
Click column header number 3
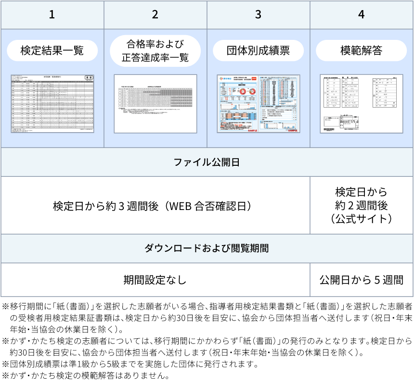coord(259,14)
